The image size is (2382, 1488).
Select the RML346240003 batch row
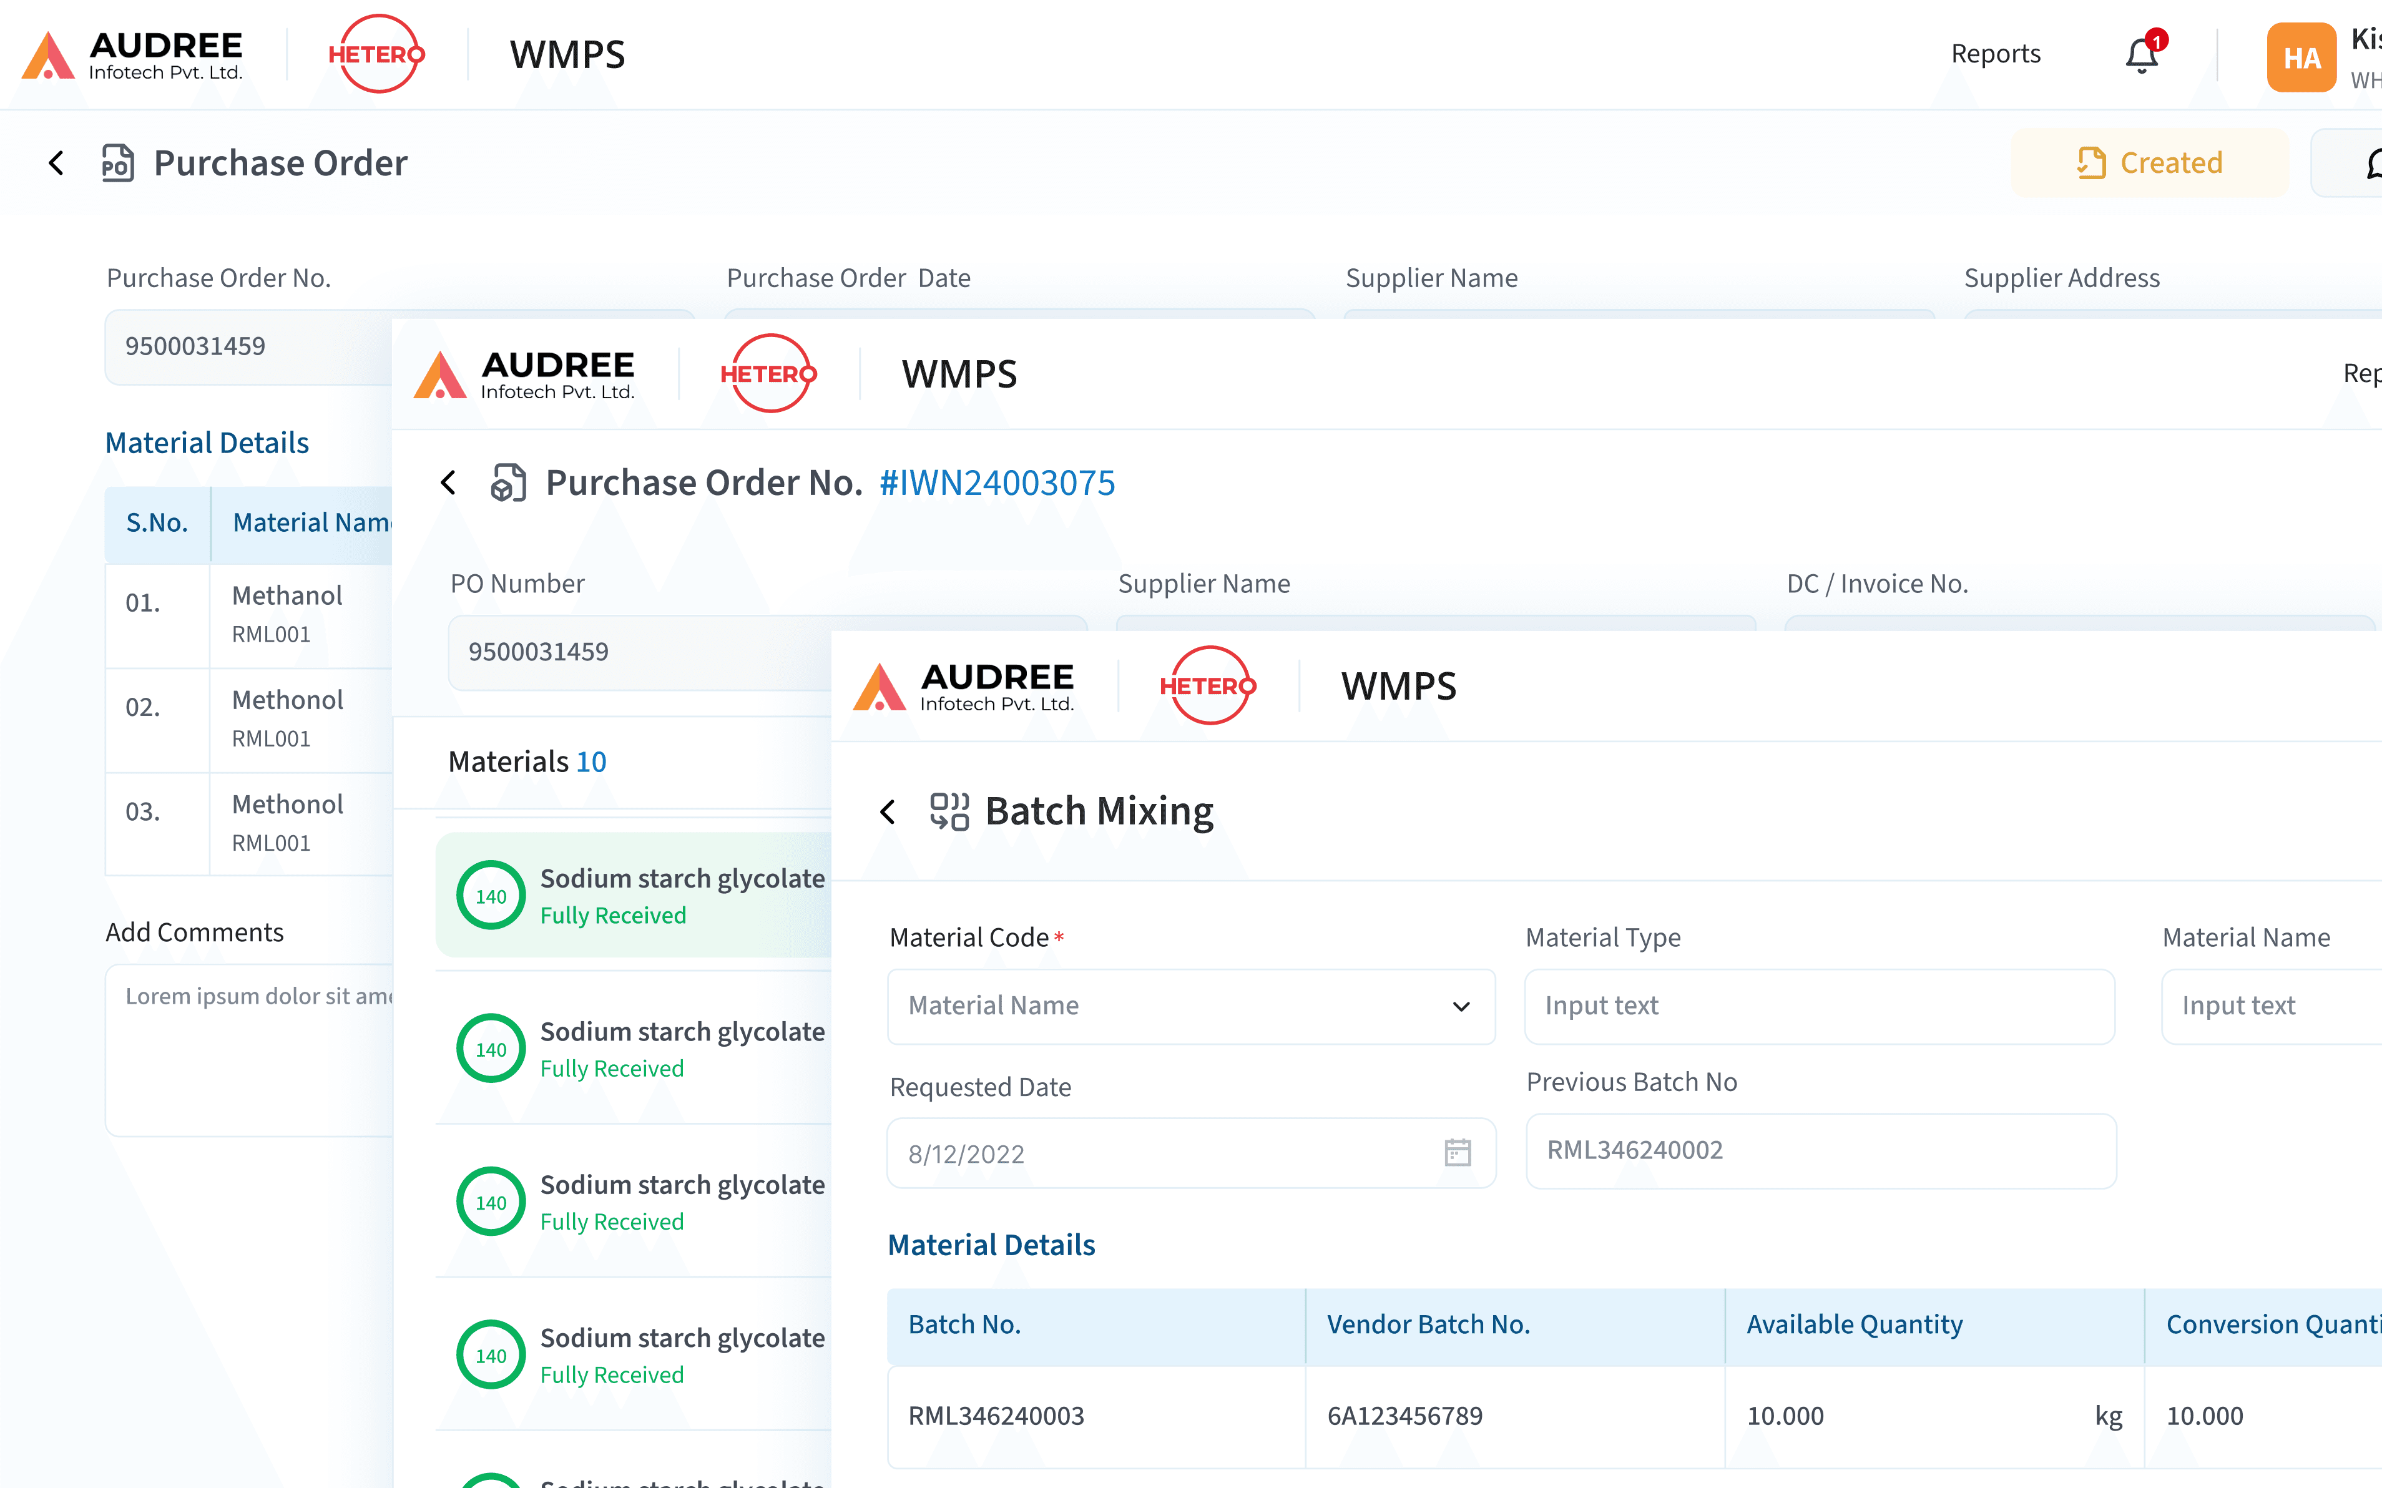point(996,1415)
